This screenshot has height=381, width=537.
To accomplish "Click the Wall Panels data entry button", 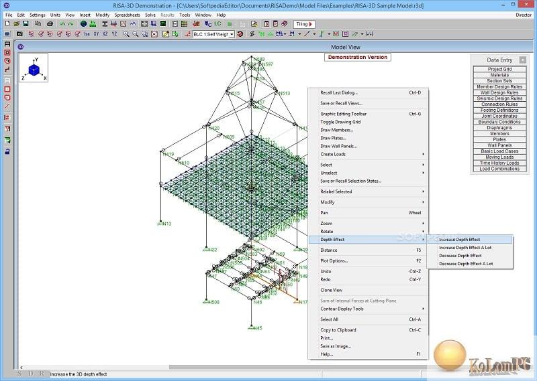I will (x=499, y=145).
